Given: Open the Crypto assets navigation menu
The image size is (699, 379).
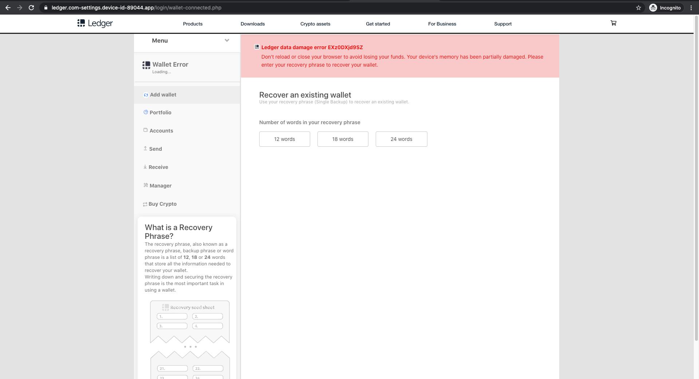Looking at the screenshot, I should 315,24.
